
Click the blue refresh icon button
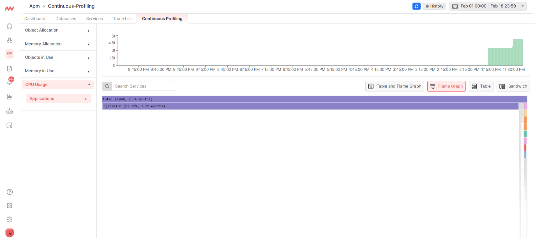[x=416, y=6]
